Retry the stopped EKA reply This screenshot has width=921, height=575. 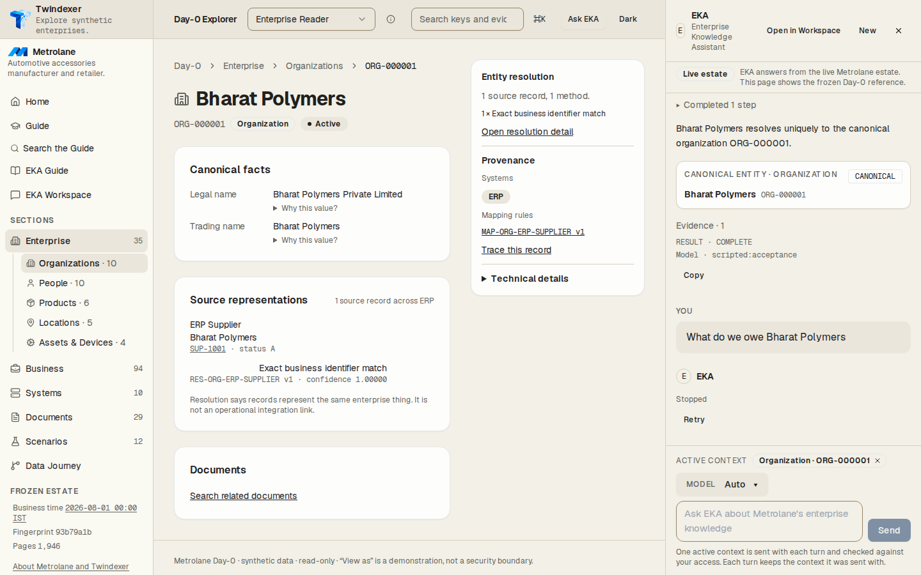coord(694,420)
